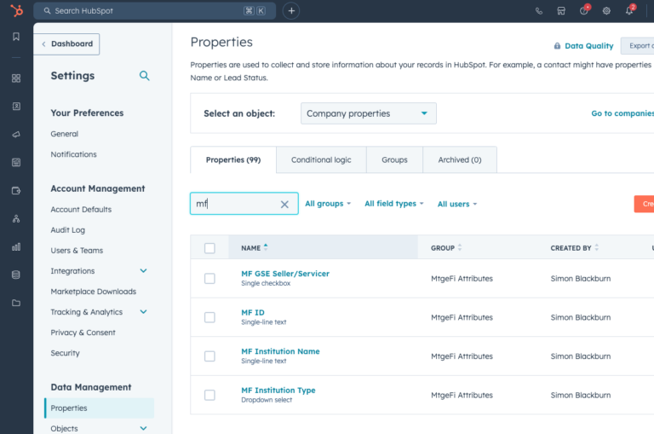Click the plus create button in top bar

291,11
